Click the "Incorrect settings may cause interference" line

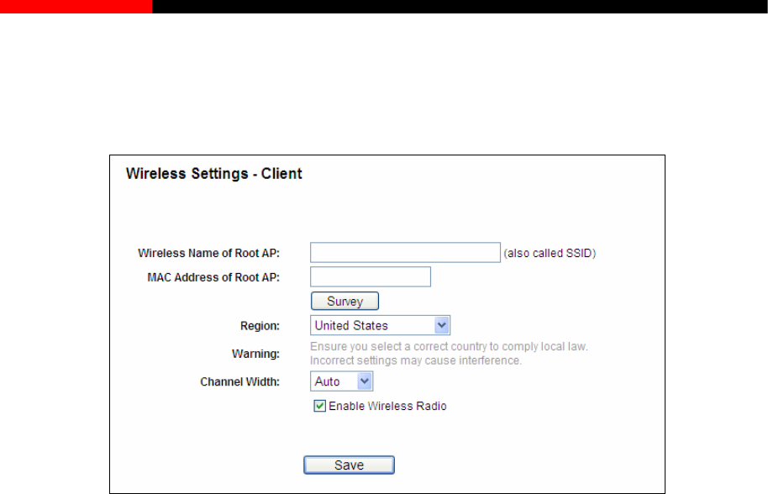[x=416, y=360]
